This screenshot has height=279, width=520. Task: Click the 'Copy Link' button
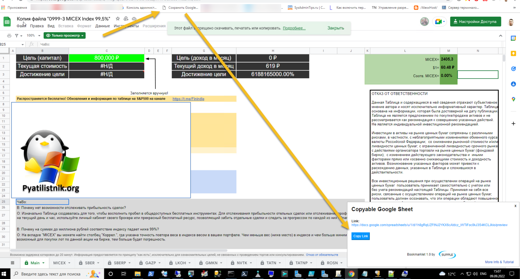tap(361, 236)
